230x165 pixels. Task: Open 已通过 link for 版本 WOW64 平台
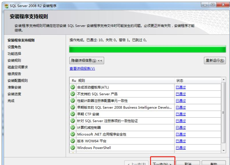tap(181, 141)
